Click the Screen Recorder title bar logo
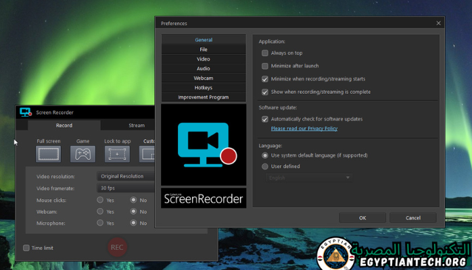 (26, 112)
